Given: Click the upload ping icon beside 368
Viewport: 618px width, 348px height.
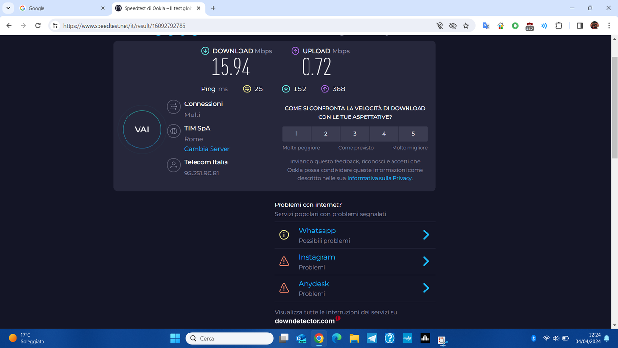Looking at the screenshot, I should click(325, 89).
